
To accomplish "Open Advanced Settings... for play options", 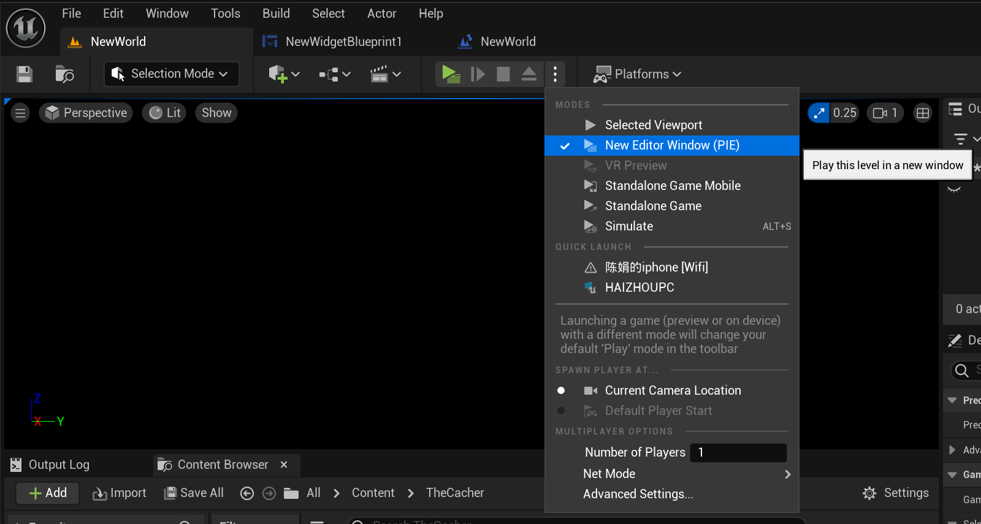I will click(x=672, y=494).
